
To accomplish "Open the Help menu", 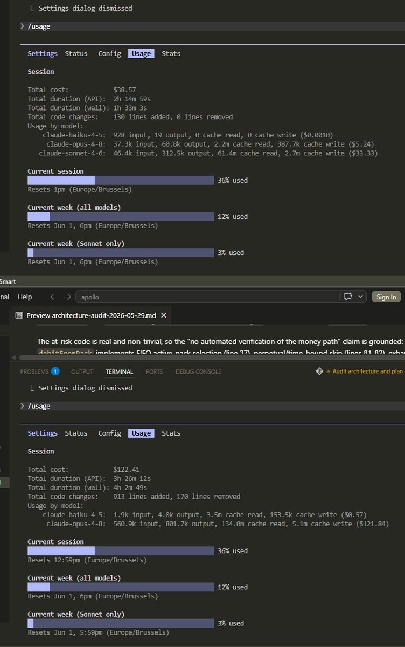I will click(x=25, y=297).
